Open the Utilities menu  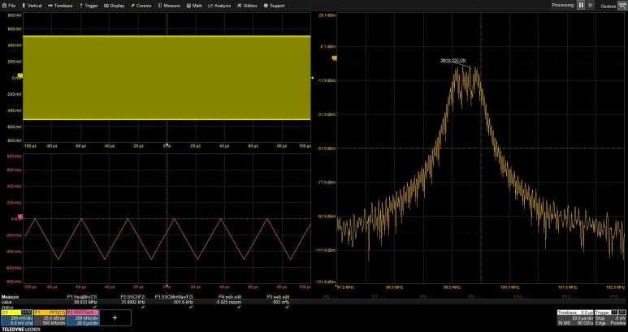pyautogui.click(x=247, y=6)
